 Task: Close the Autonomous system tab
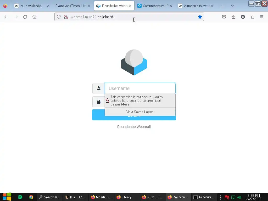212,6
